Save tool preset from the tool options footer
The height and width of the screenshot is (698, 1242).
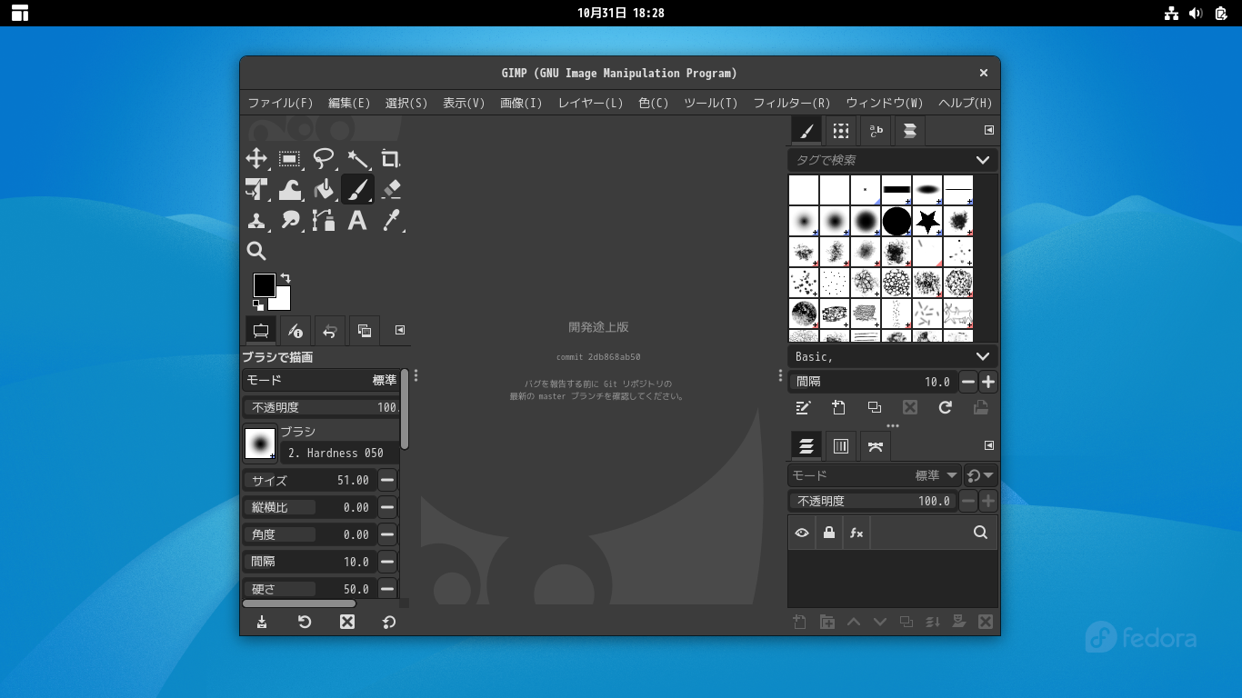(262, 622)
